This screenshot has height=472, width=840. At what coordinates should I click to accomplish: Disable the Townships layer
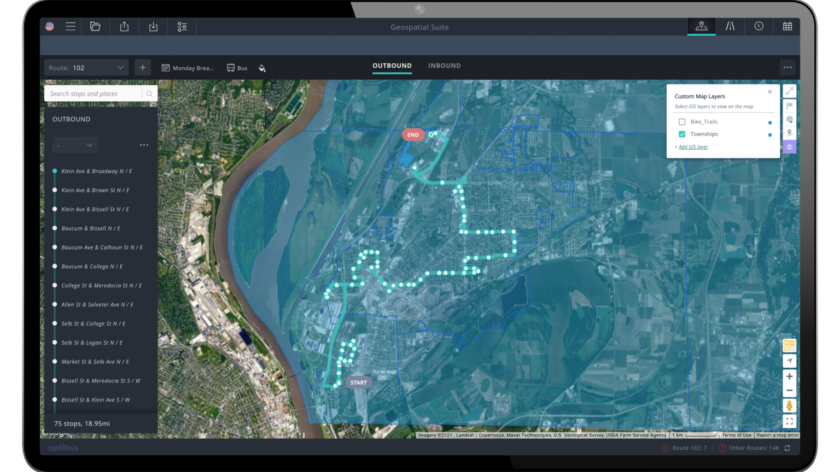coord(681,134)
